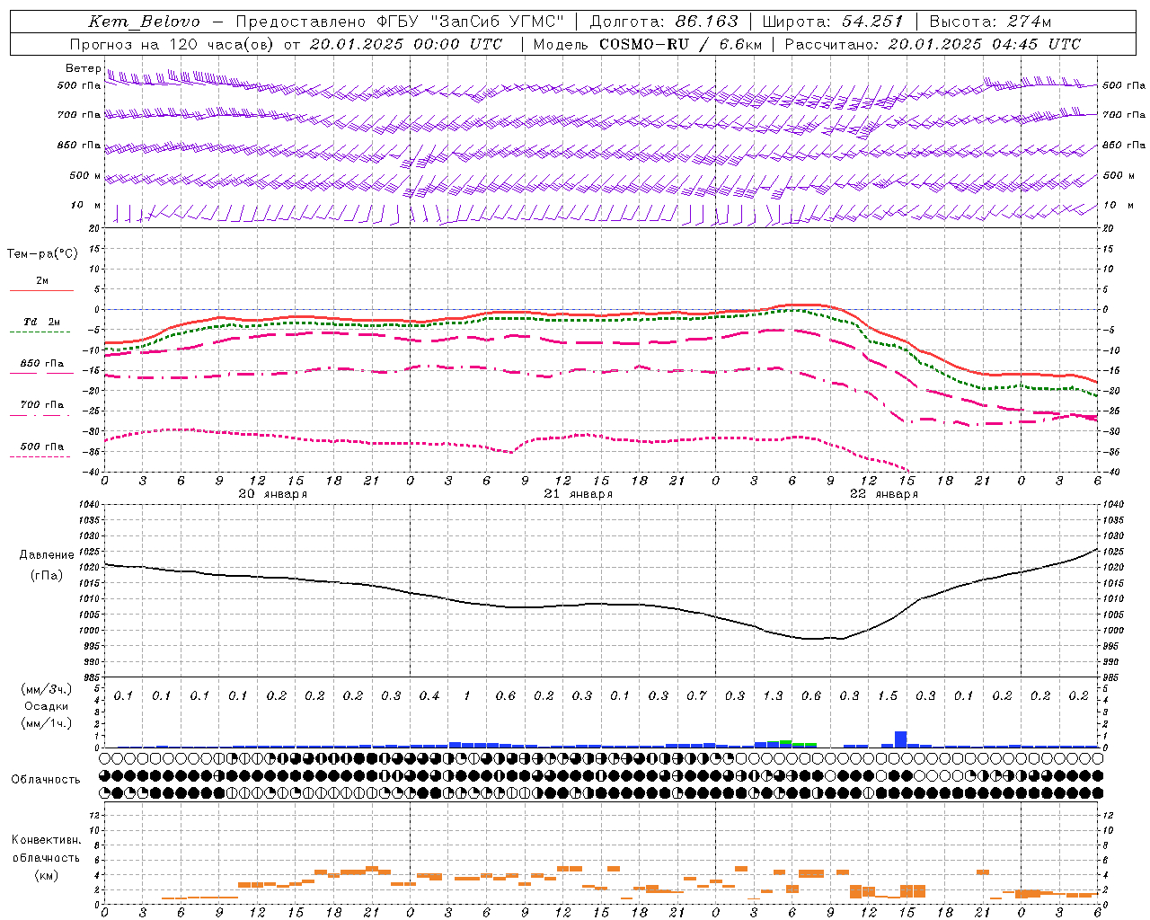The image size is (1150, 920).
Task: Click the 'Ветер' wind panel label
Action: coord(84,68)
